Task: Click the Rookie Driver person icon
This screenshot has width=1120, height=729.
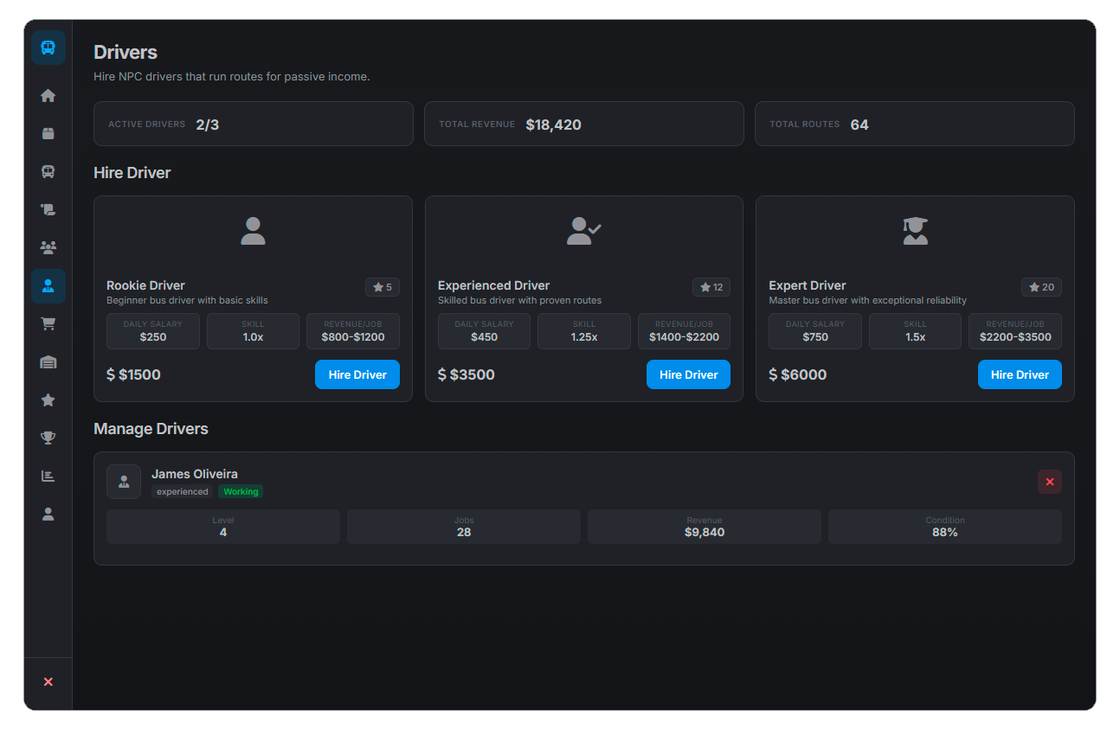Action: tap(253, 231)
